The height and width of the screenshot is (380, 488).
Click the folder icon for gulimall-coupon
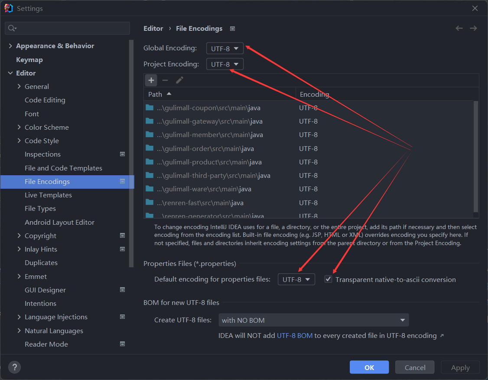150,108
